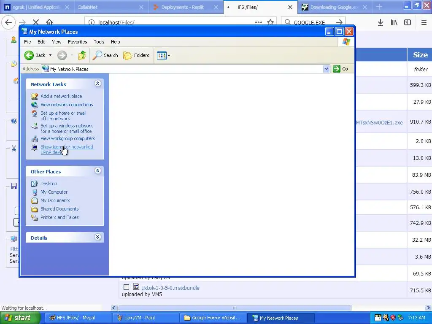Collapse the Network Tasks panel
432x324 pixels.
click(97, 84)
